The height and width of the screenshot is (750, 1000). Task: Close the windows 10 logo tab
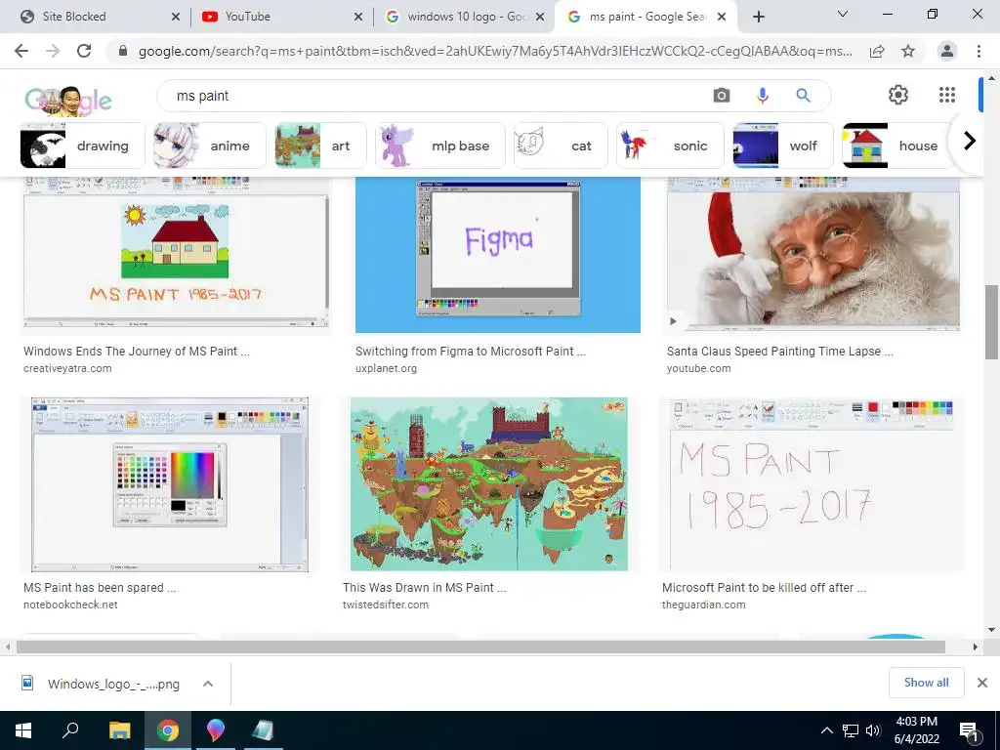[540, 17]
